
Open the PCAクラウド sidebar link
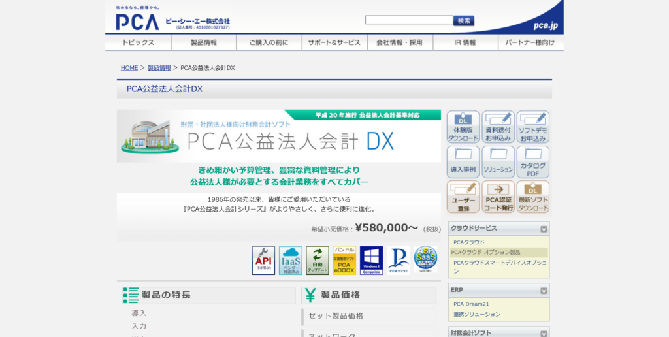[x=469, y=242]
